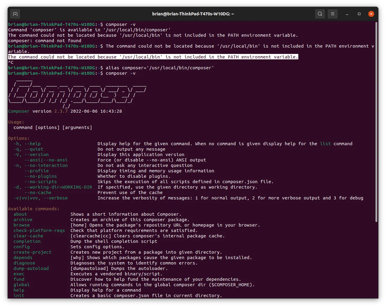Click the 'clear-cache' command name
Viewport: 386px width, 307px height.
coord(28,236)
